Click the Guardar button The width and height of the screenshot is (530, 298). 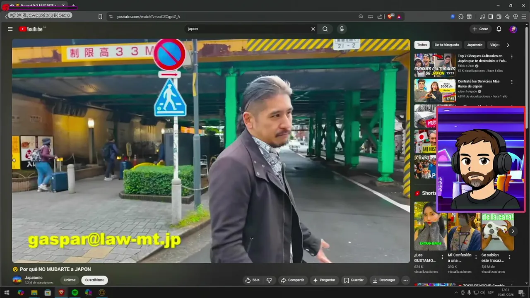[354, 280]
